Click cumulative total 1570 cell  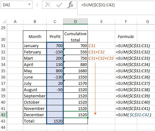(75, 83)
